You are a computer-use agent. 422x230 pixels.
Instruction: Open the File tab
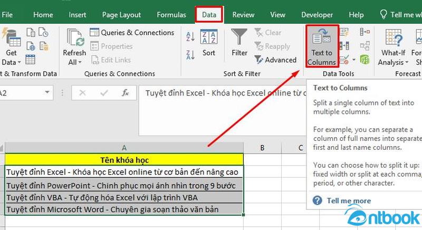click(x=7, y=15)
